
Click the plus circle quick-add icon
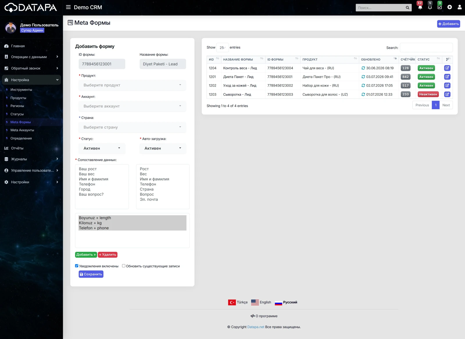click(x=450, y=7)
